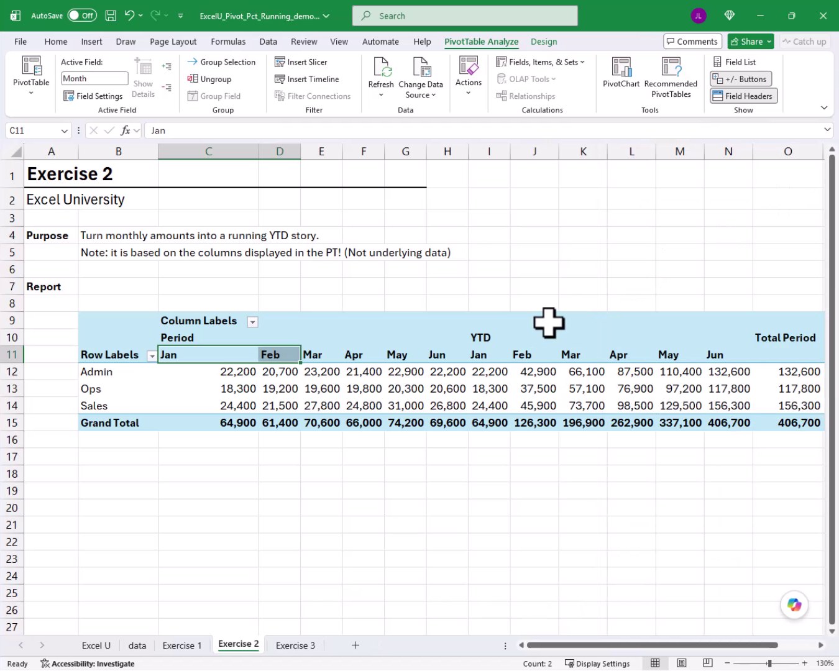The height and width of the screenshot is (671, 839).
Task: Toggle Field Headers display
Action: click(743, 96)
